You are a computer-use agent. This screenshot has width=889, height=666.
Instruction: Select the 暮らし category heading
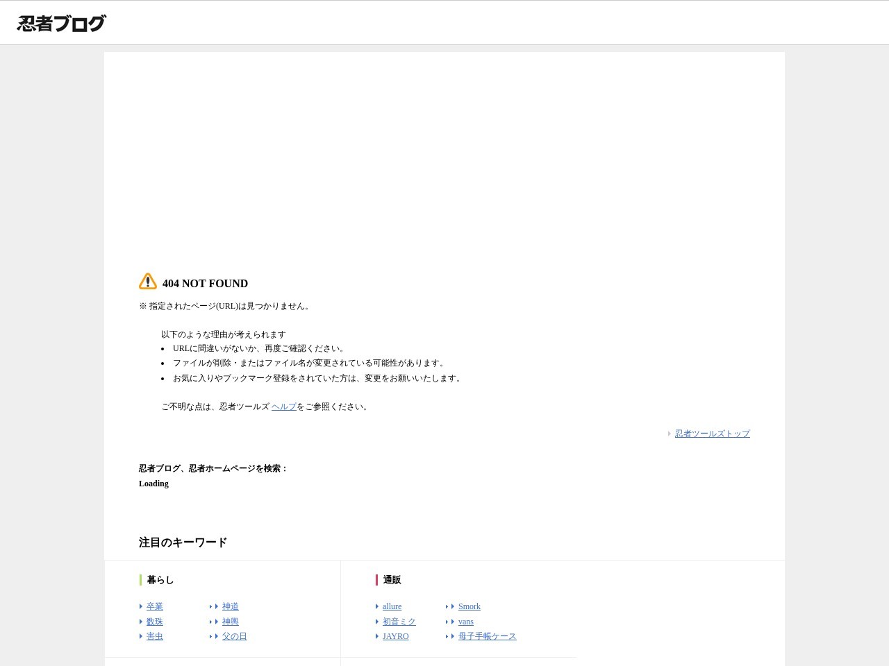160,580
